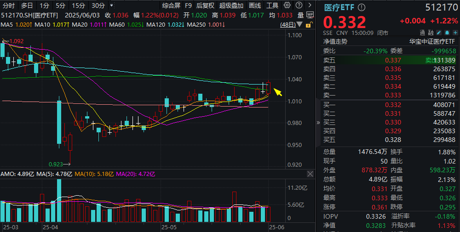
Task: Click MA250 indicator label
Action: [x=196, y=25]
